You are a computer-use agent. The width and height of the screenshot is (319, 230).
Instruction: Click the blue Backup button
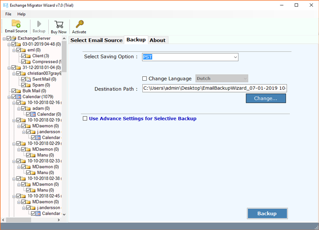267,213
